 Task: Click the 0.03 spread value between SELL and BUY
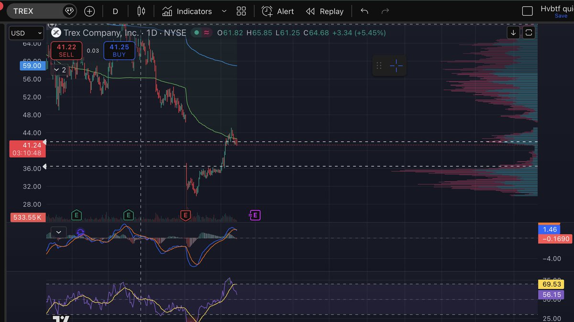click(93, 51)
